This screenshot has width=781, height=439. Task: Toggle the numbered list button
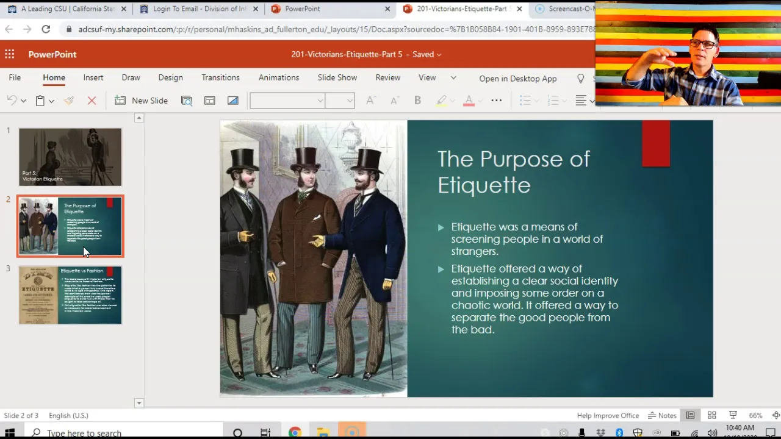point(553,101)
